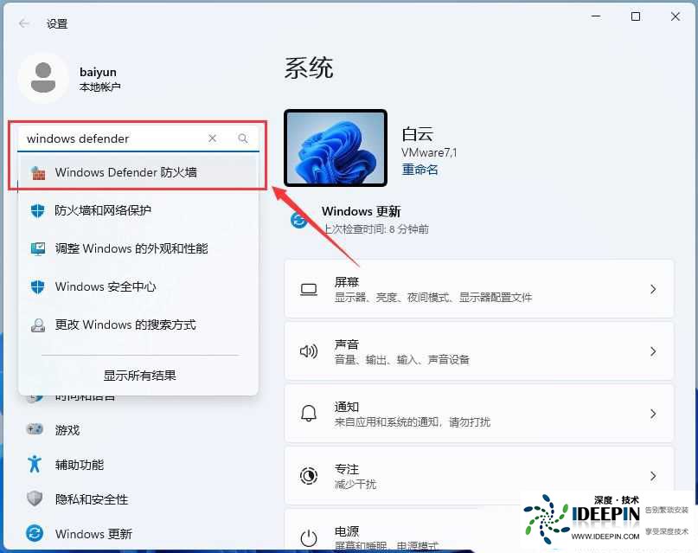
Task: Open the 专注 focus settings card
Action: pos(479,476)
